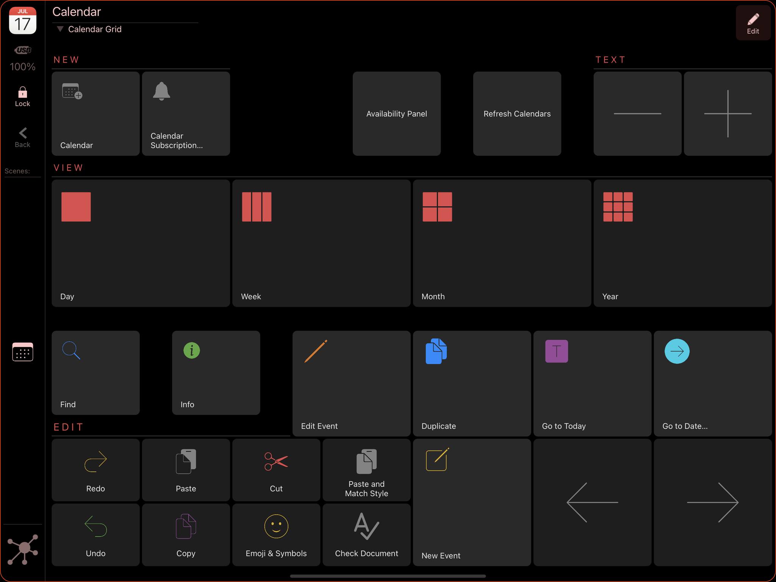Open the New Calendar tile

pos(95,113)
